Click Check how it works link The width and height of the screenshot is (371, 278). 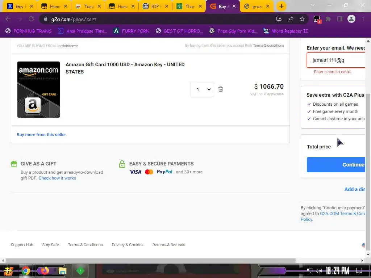tap(57, 178)
